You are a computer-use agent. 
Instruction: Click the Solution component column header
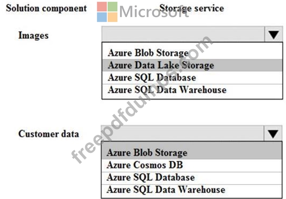tap(47, 8)
